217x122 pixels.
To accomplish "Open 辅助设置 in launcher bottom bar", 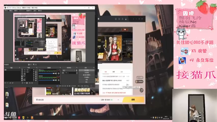I will click(x=40, y=100).
